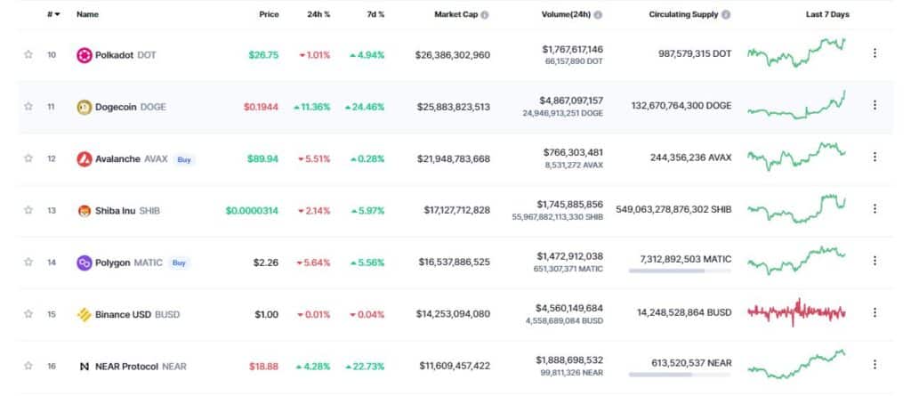Click Binance USD market cap $14,253,094,080
The height and width of the screenshot is (396, 911).
(453, 314)
